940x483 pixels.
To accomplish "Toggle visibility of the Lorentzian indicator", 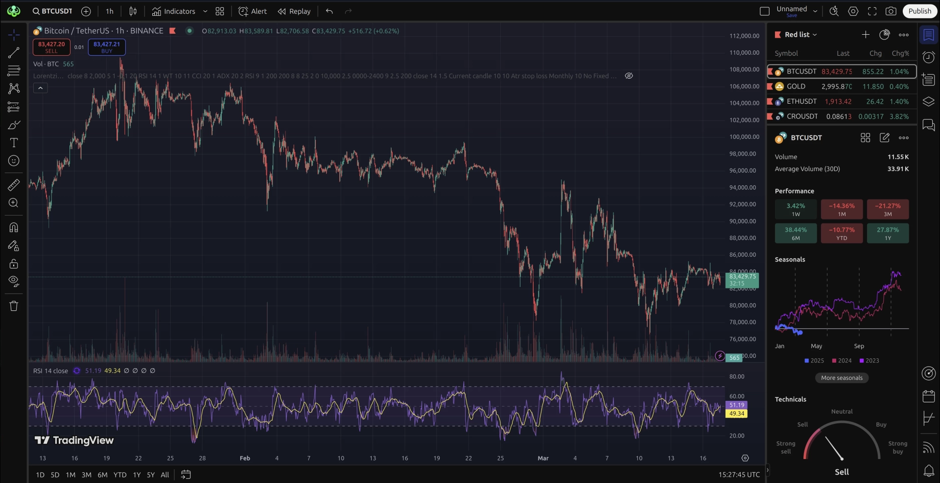I will [x=629, y=76].
